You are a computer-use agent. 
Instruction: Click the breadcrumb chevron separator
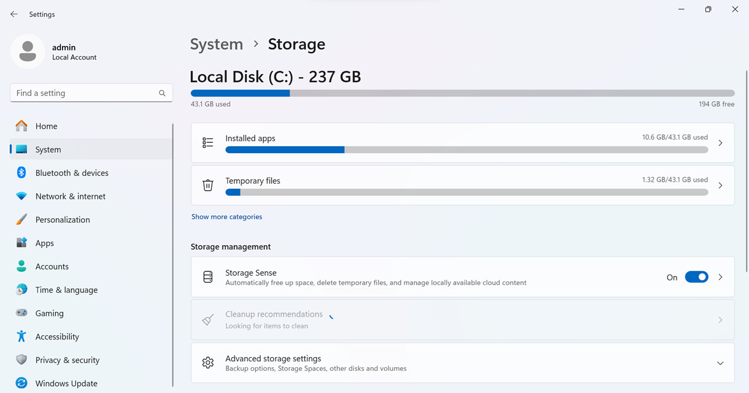click(x=256, y=44)
